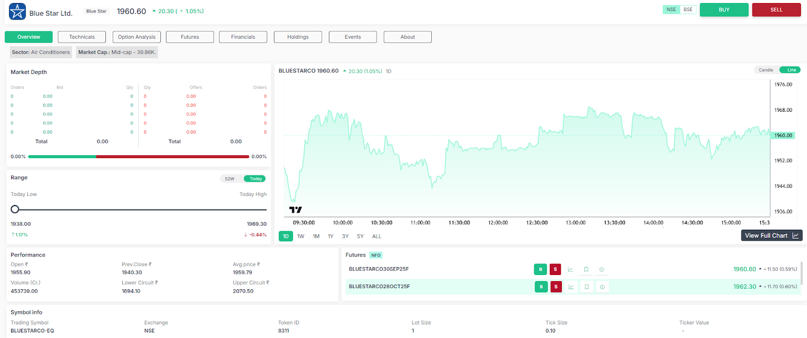This screenshot has width=807, height=338.
Task: Bookmark the BLUESTARCO28OCT25F futures contract
Action: click(587, 287)
